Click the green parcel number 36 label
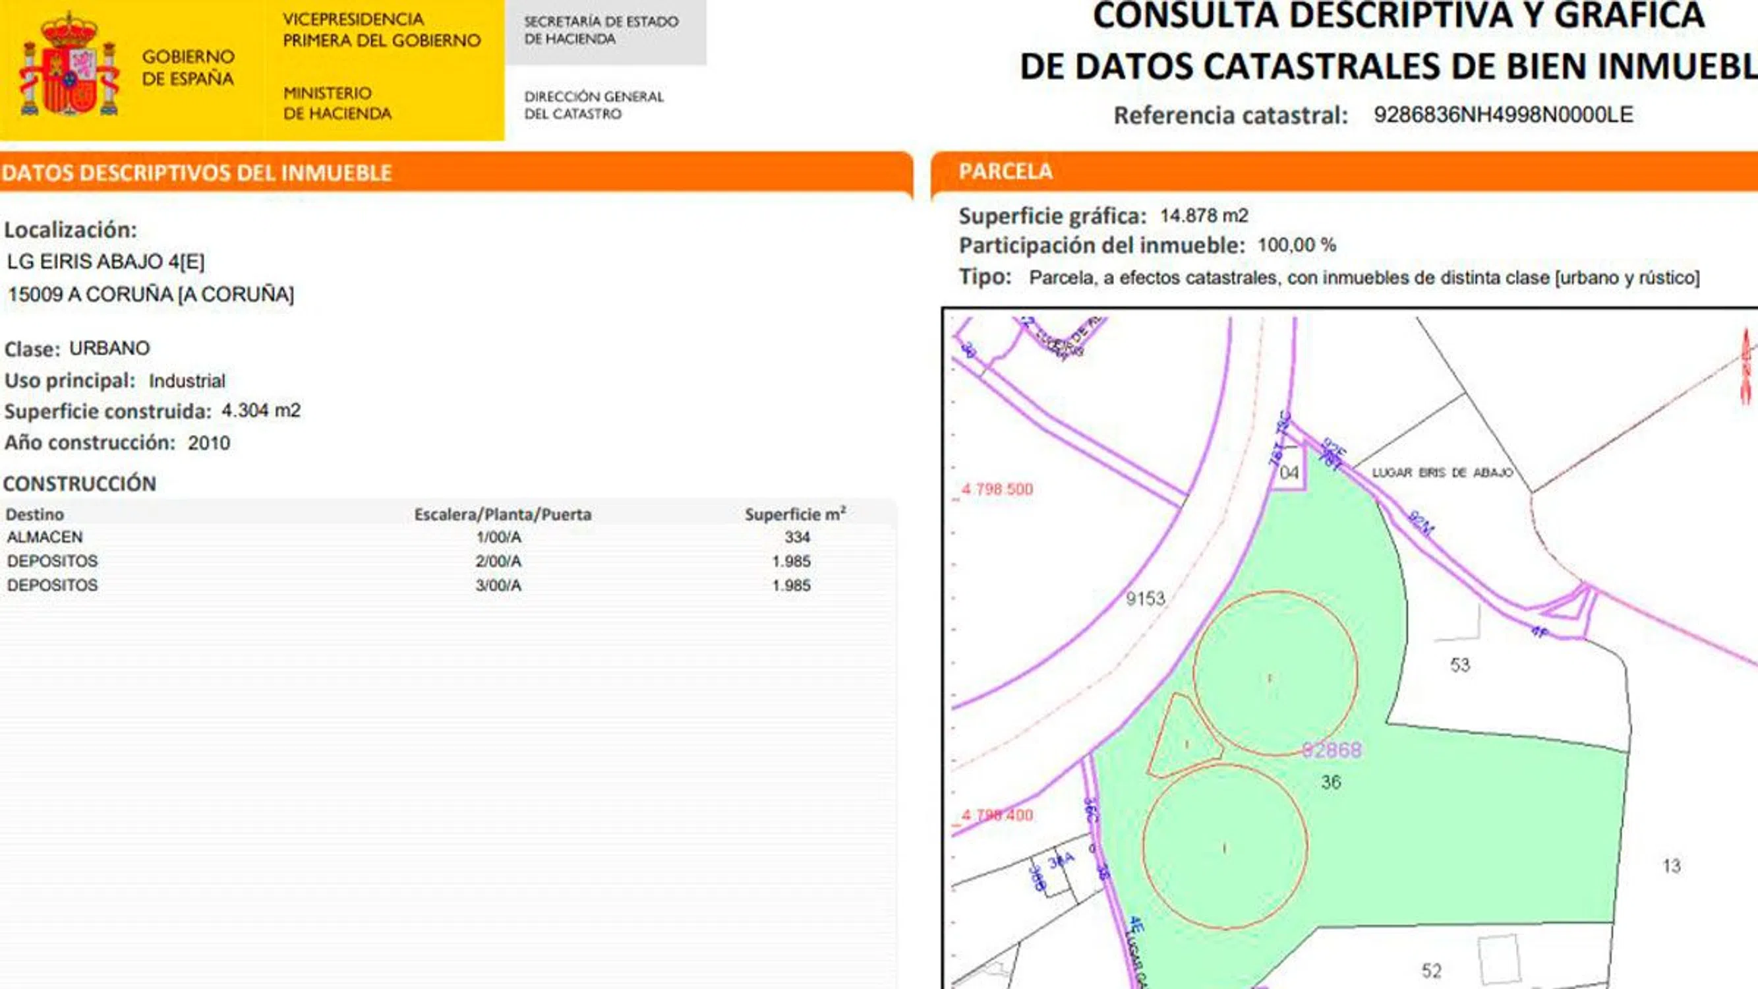 click(1331, 781)
